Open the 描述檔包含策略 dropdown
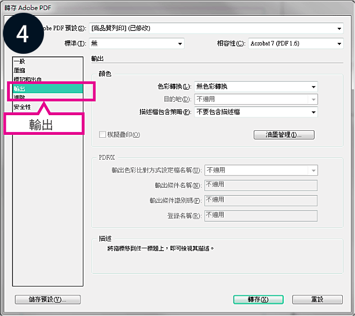This screenshot has width=355, height=316. 256,112
